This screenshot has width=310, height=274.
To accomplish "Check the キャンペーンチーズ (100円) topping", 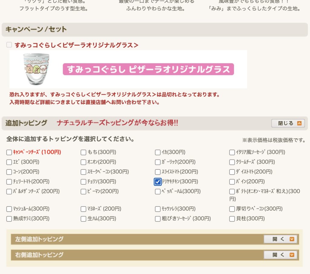I will [9, 152].
